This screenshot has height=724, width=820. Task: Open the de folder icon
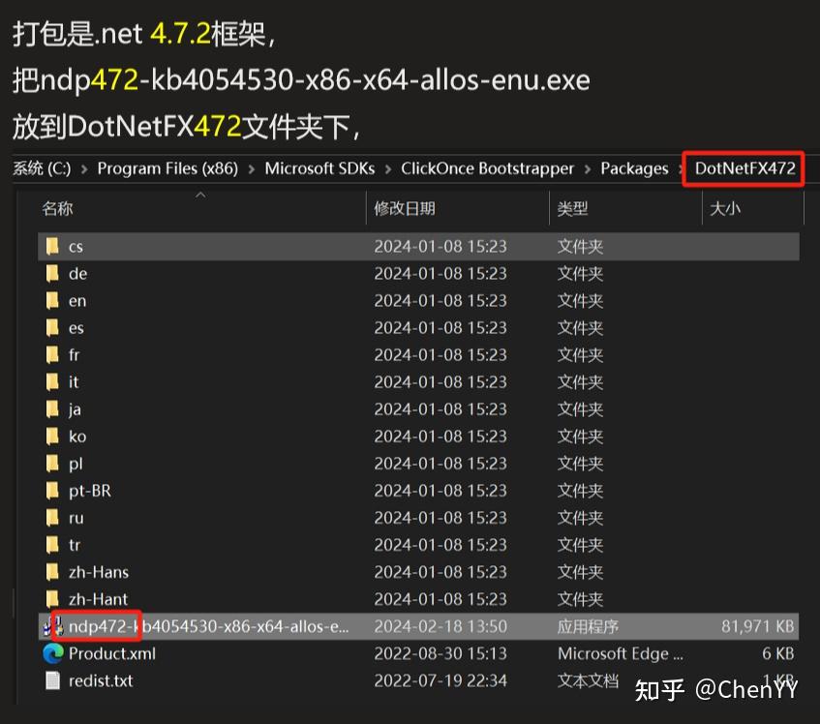point(53,274)
